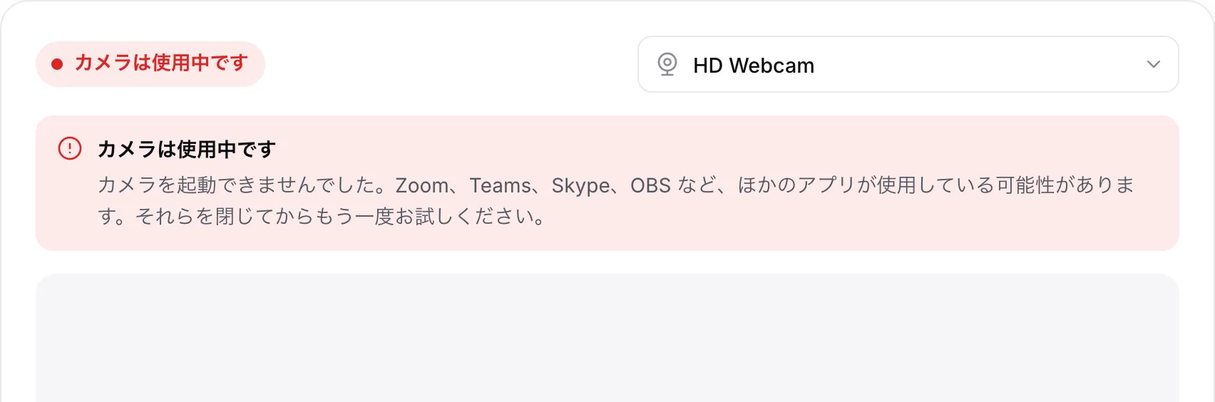Click the 可能性があります phrase in the alert
Image resolution: width=1215 pixels, height=402 pixels.
point(1065,185)
